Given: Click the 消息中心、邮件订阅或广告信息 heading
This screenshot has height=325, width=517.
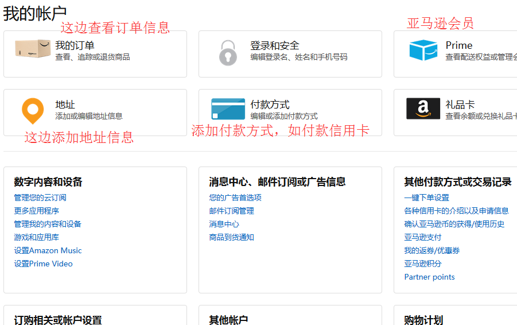Looking at the screenshot, I should click(x=277, y=182).
